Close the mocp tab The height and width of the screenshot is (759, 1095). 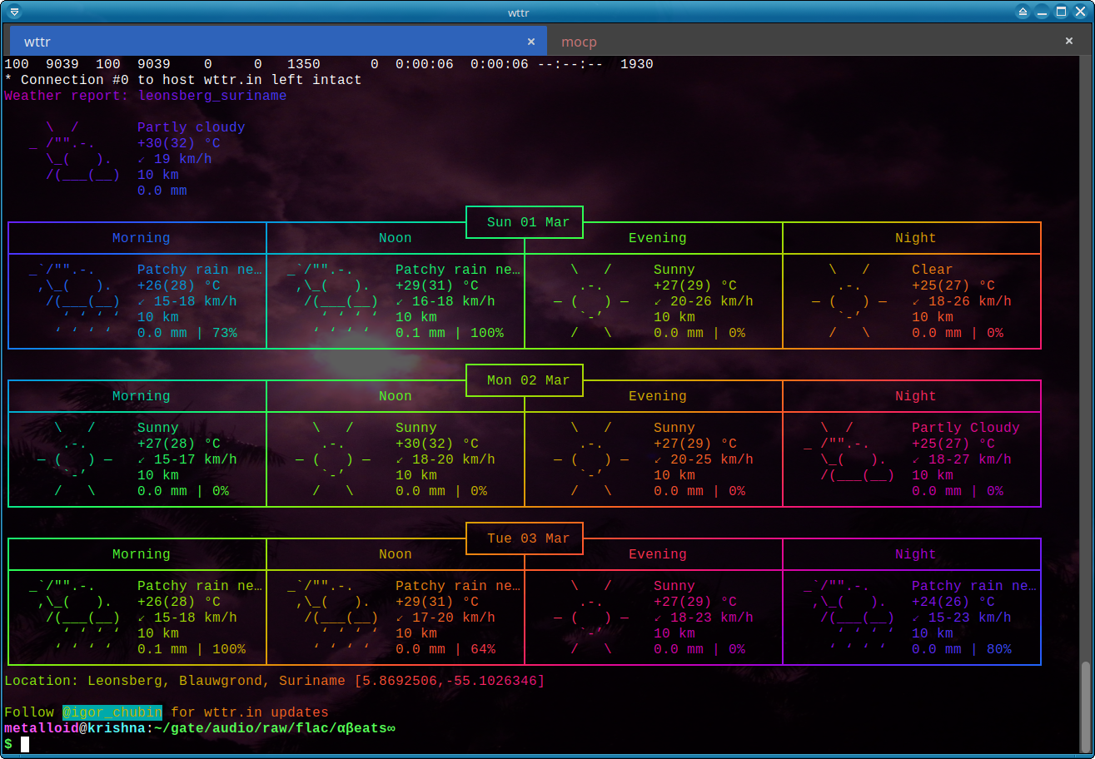tap(1069, 41)
